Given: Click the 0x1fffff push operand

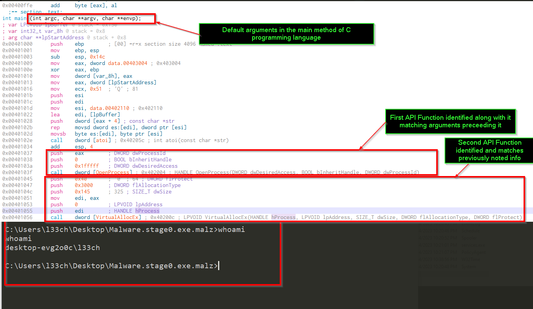Looking at the screenshot, I should point(87,166).
